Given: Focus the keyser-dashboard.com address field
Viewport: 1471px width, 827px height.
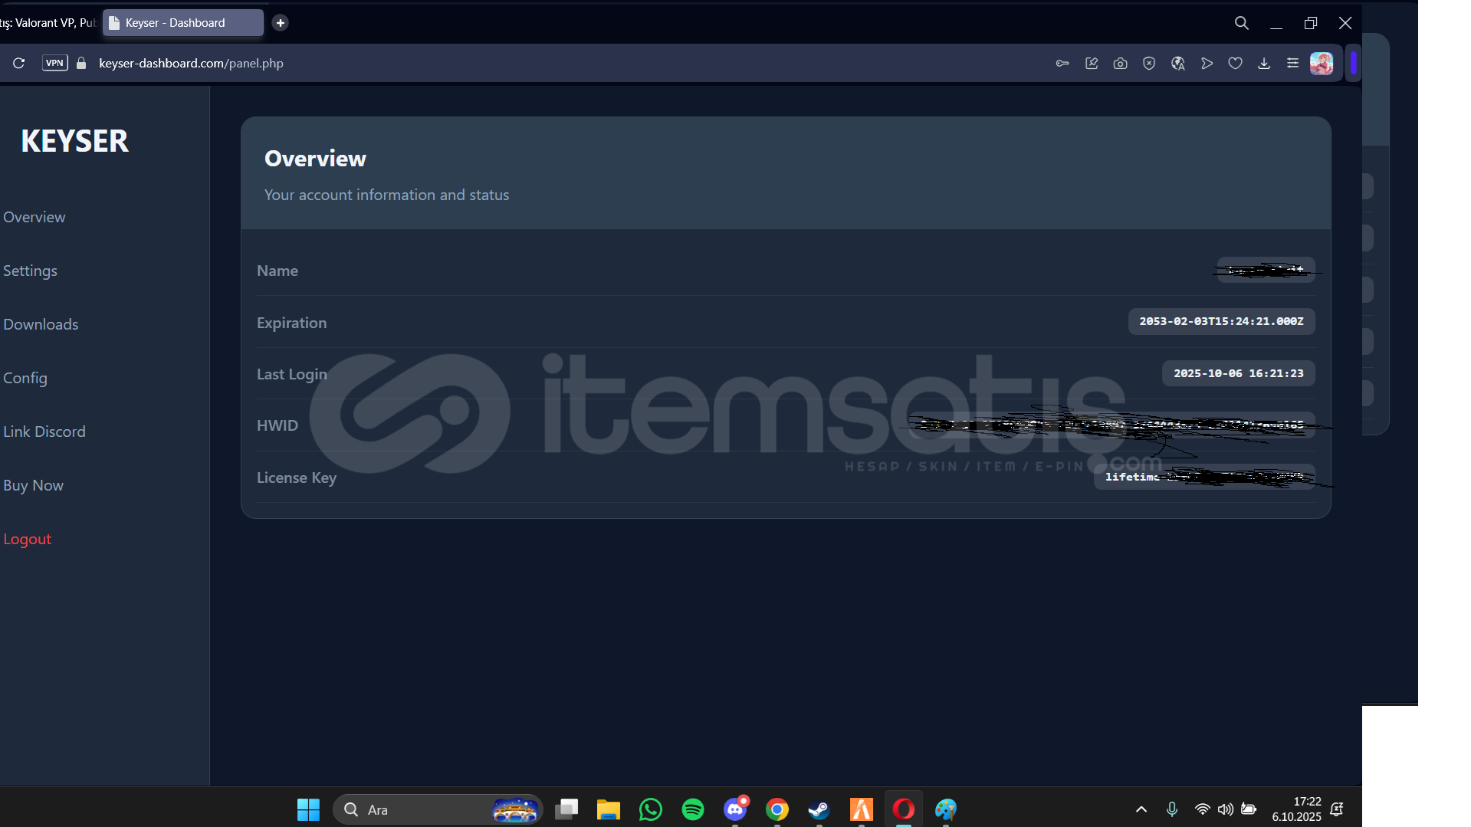Looking at the screenshot, I should tap(191, 63).
